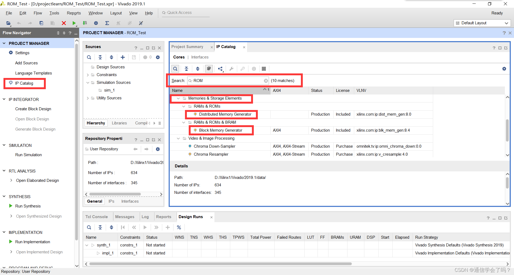This screenshot has width=514, height=275.
Task: Click the search icon in Design Runs toolbar
Action: pos(89,227)
